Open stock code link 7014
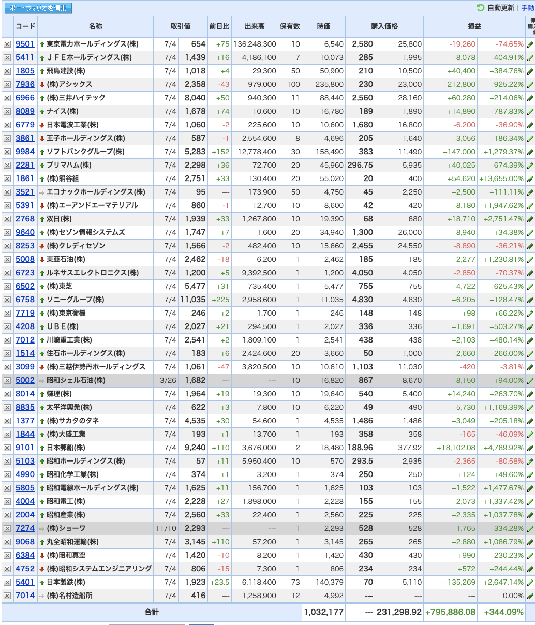Screen dimensions: 535x625 25,596
